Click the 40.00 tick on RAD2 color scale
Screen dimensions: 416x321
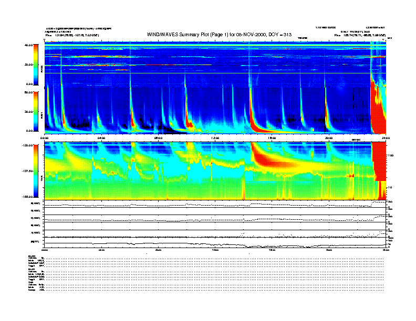[x=28, y=45]
